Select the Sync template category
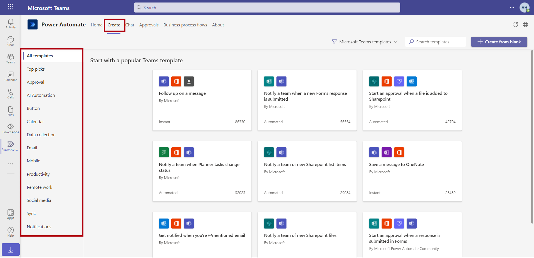The image size is (534, 258). pyautogui.click(x=52, y=214)
